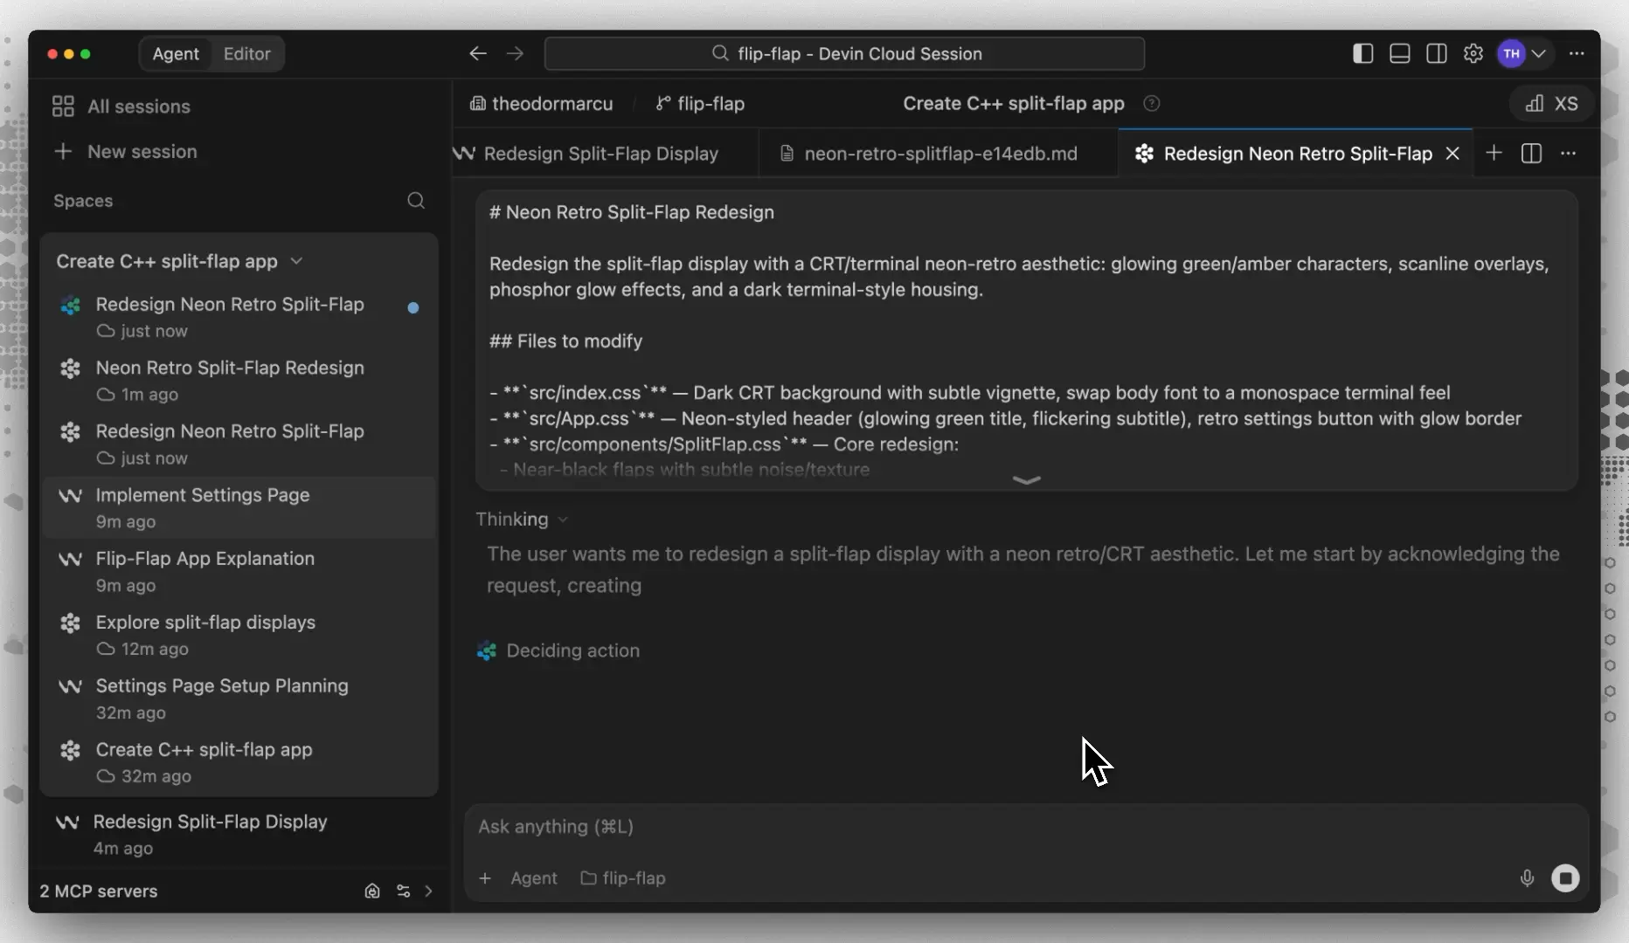
Task: Expand the truncated prompt message chevron
Action: (1026, 479)
